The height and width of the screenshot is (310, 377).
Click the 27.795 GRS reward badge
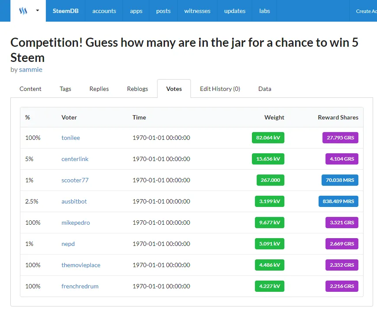[x=340, y=138]
